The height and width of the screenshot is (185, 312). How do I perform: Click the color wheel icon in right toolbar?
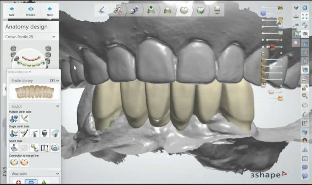(296, 42)
